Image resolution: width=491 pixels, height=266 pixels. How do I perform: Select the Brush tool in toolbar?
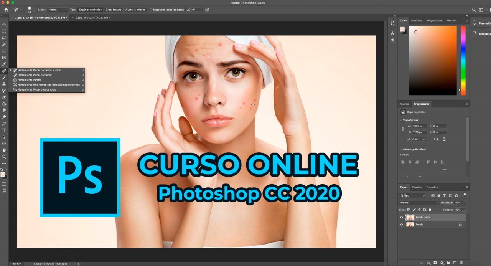(x=4, y=77)
